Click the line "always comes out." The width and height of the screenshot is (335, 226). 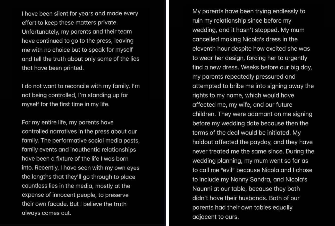(46, 213)
